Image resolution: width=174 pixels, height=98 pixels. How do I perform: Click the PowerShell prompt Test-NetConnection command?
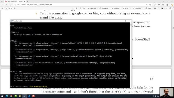(38, 87)
